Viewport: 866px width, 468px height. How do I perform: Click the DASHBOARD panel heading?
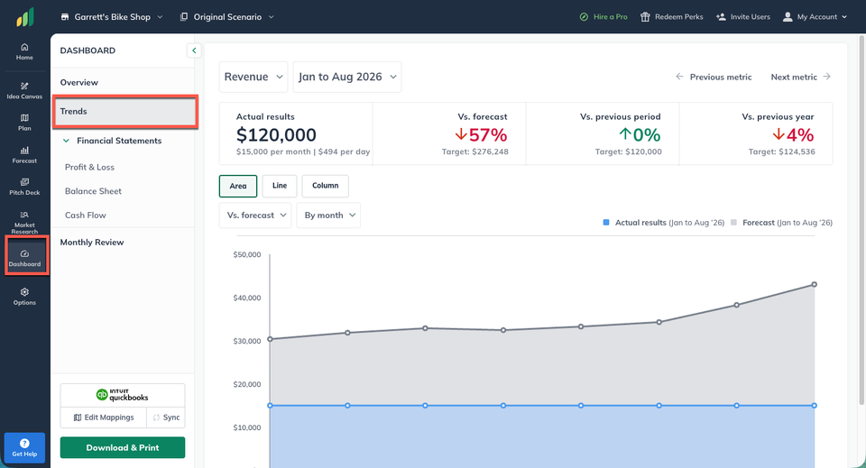tap(88, 50)
